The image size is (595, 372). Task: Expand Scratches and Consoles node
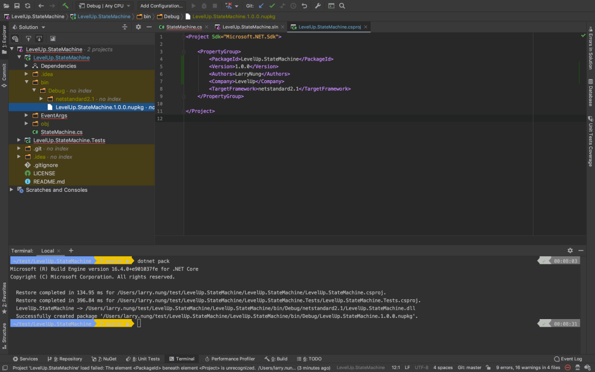click(x=12, y=190)
